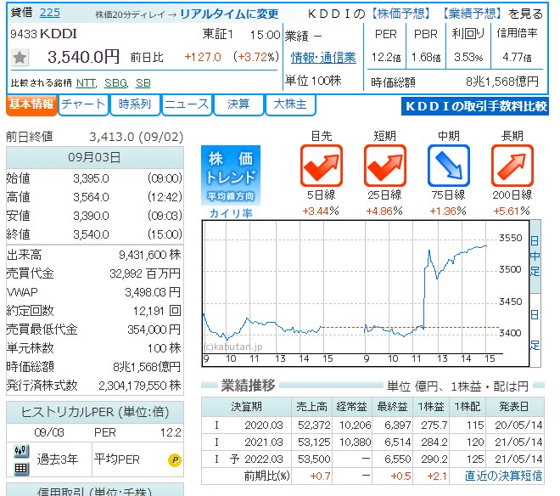This screenshot has width=560, height=496.
Task: Switch to the 時系列 tab
Action: (x=135, y=104)
